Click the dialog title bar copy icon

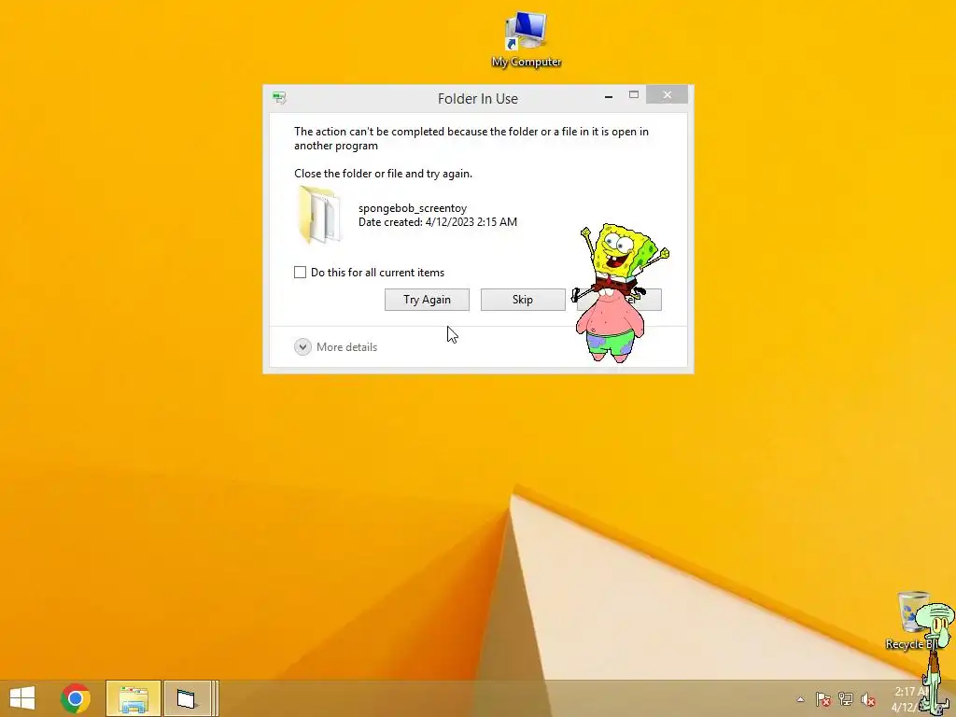pyautogui.click(x=279, y=97)
